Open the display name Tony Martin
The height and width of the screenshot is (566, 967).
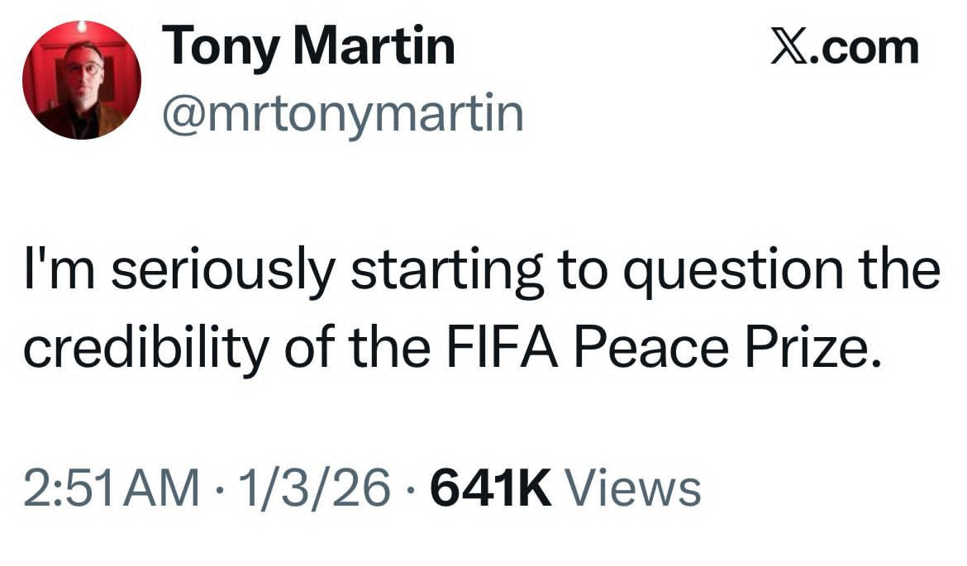[307, 46]
